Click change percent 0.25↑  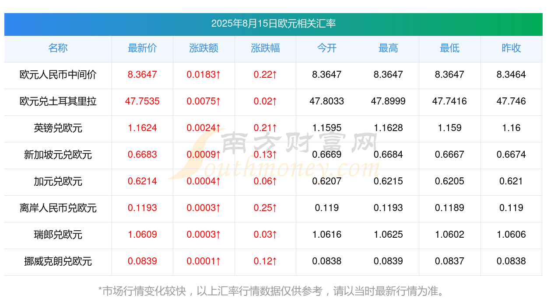(265, 208)
